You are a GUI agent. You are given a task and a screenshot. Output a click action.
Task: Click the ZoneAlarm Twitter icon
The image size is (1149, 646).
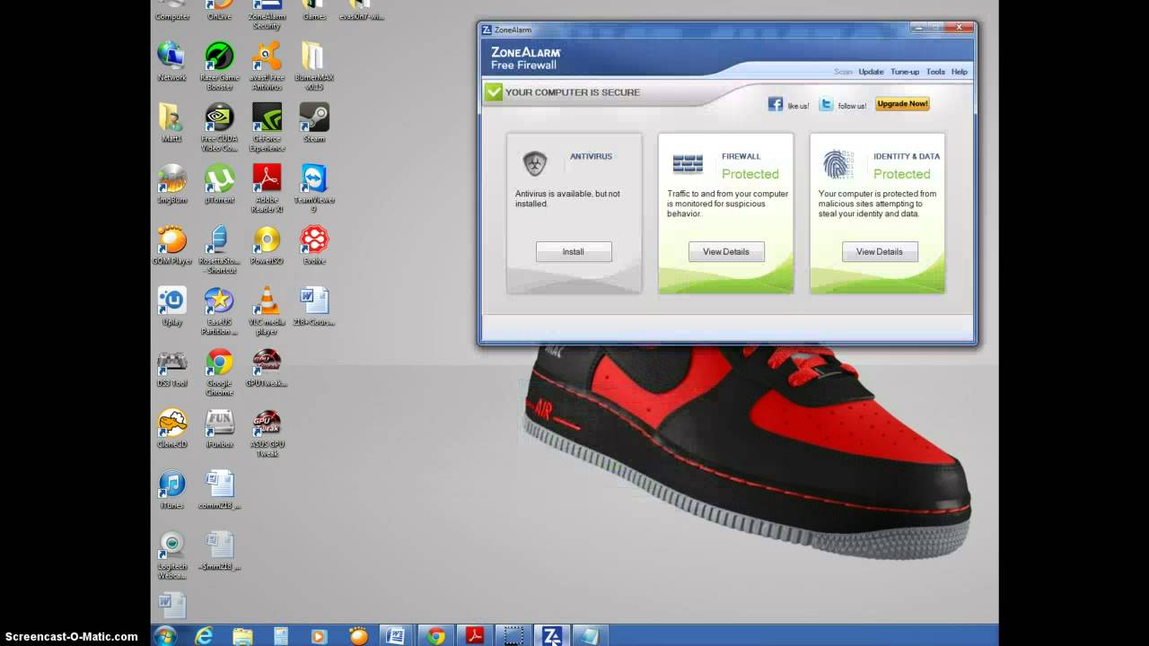pyautogui.click(x=827, y=104)
